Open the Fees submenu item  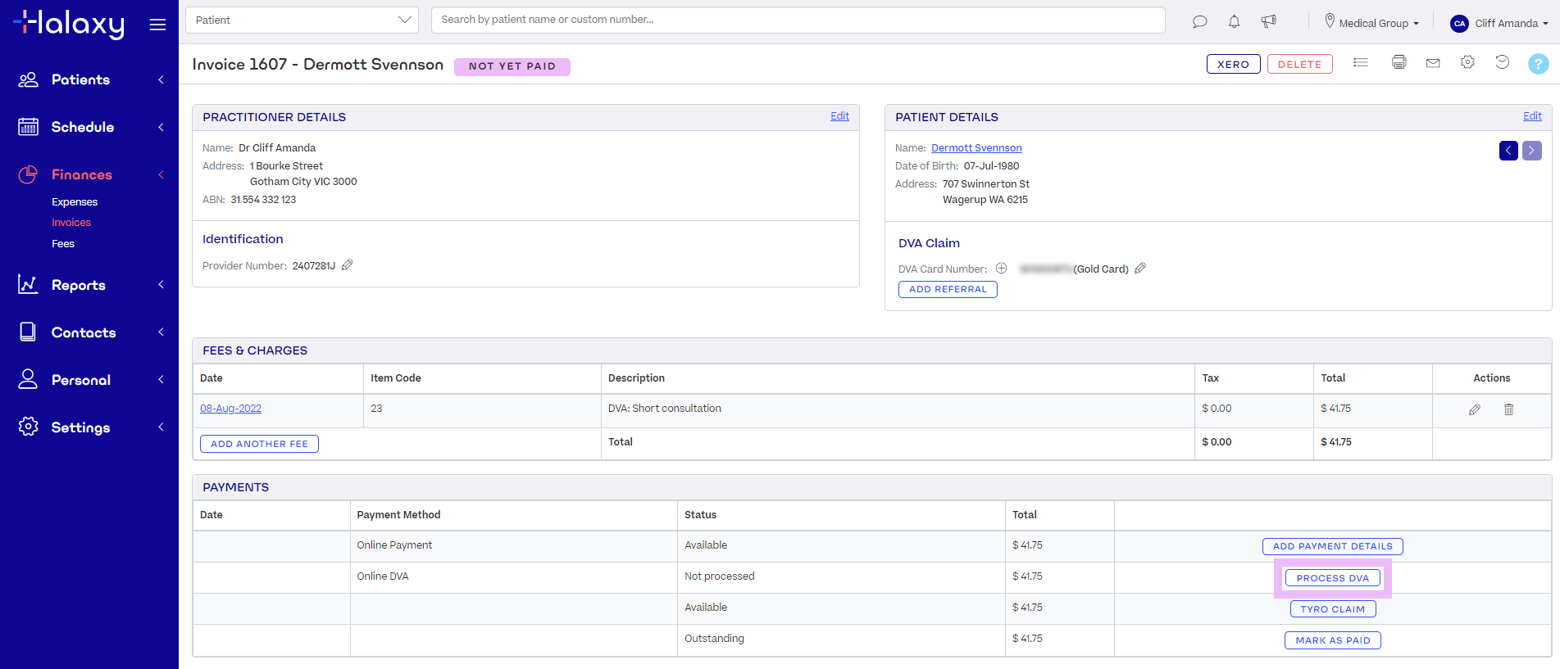point(63,244)
